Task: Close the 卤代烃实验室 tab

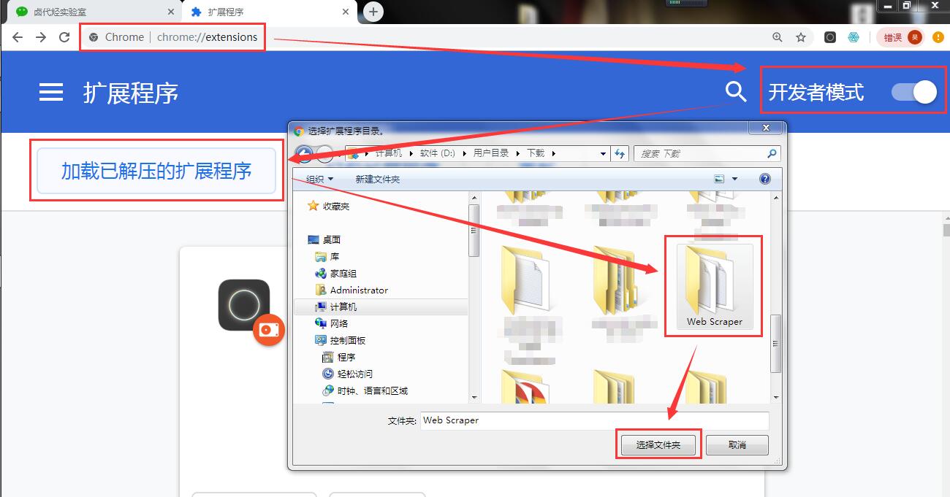Action: point(172,12)
